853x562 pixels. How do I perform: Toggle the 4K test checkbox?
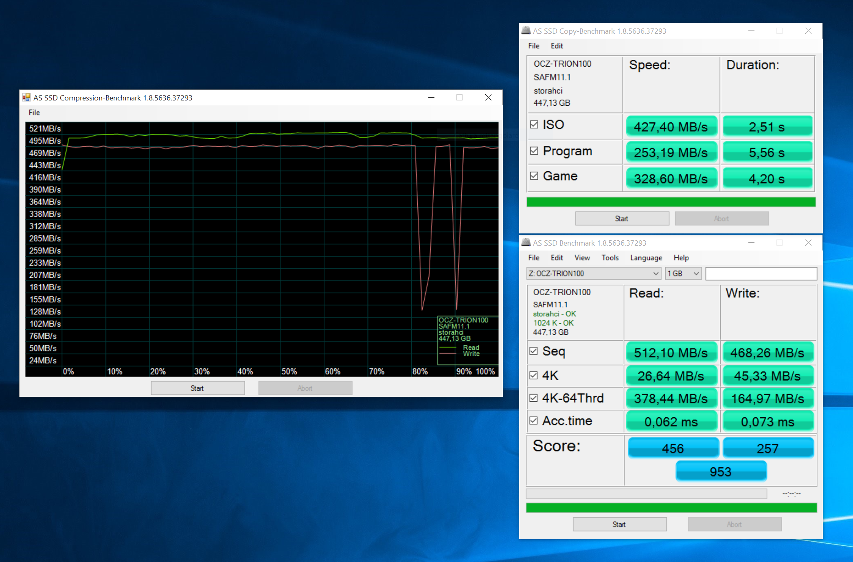[533, 375]
